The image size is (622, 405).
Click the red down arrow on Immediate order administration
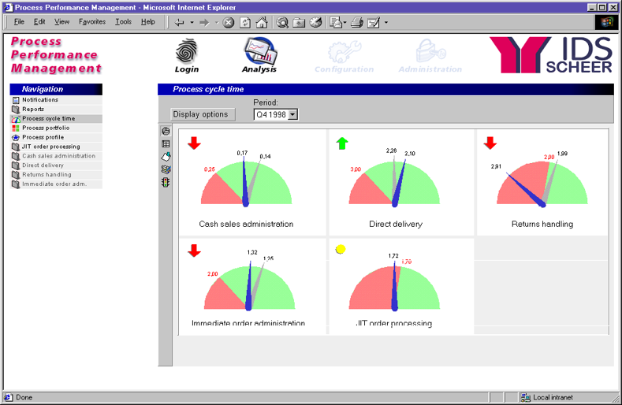(x=194, y=251)
